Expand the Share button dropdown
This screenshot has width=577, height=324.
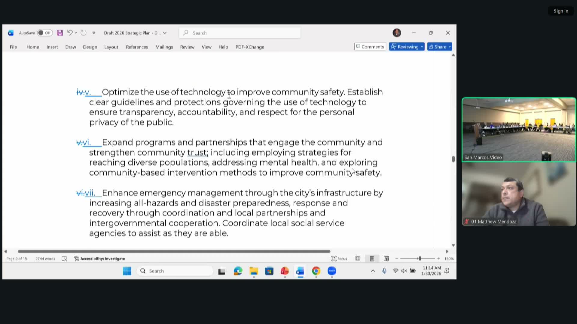tap(449, 46)
